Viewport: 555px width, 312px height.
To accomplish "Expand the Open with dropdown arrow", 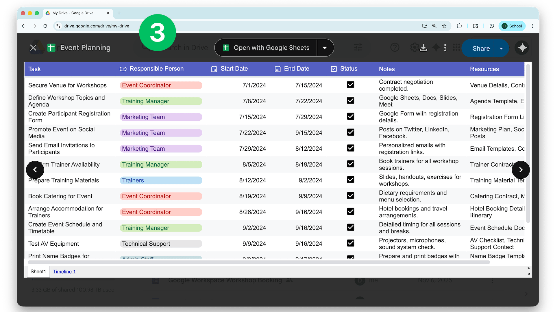I will [x=325, y=48].
